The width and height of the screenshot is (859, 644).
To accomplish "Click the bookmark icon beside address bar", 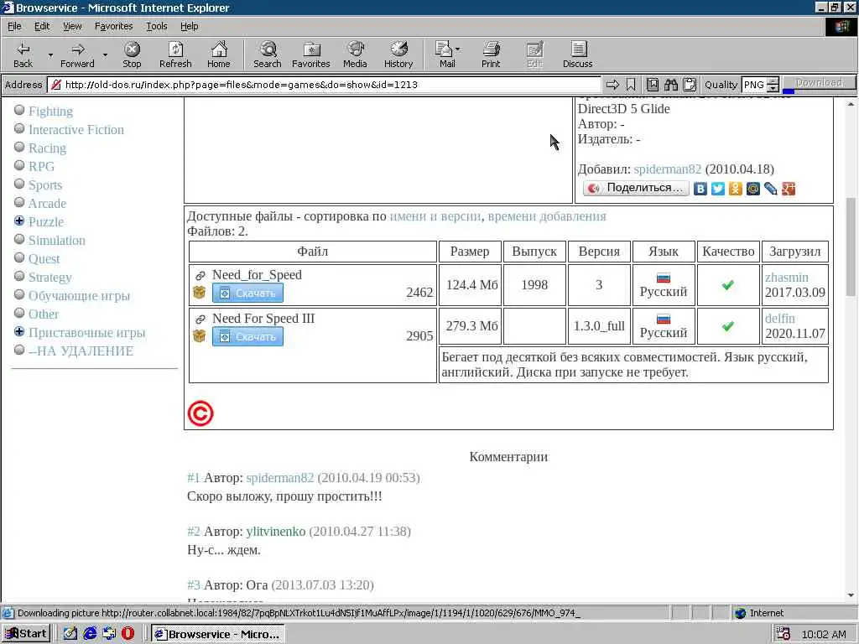I will (x=631, y=85).
